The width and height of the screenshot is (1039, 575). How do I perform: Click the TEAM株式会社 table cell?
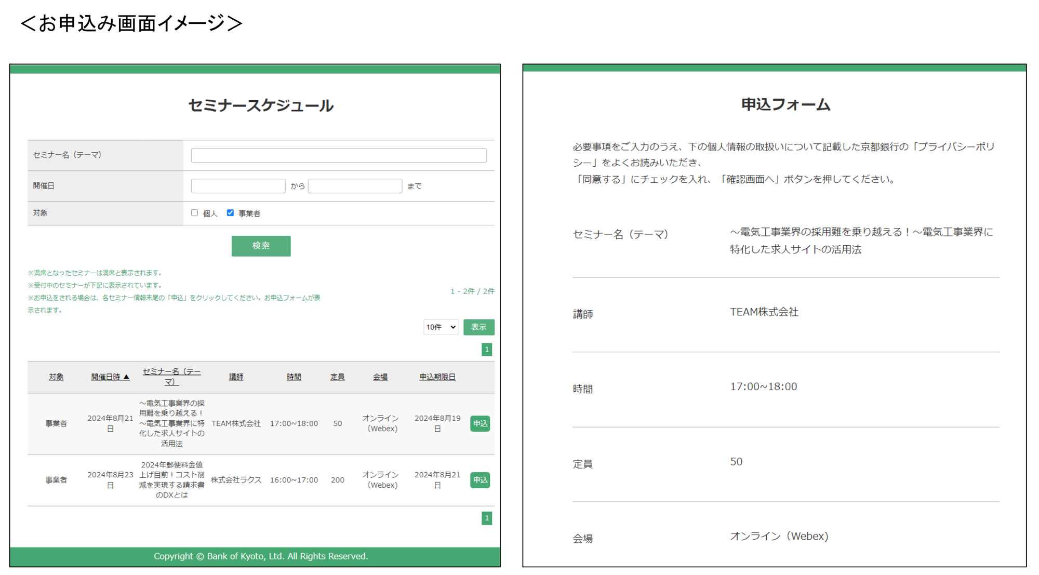pos(236,424)
